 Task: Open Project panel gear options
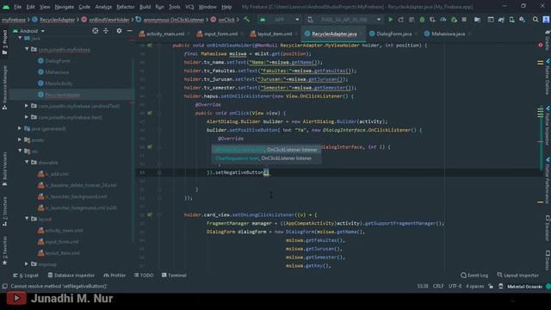[119, 31]
